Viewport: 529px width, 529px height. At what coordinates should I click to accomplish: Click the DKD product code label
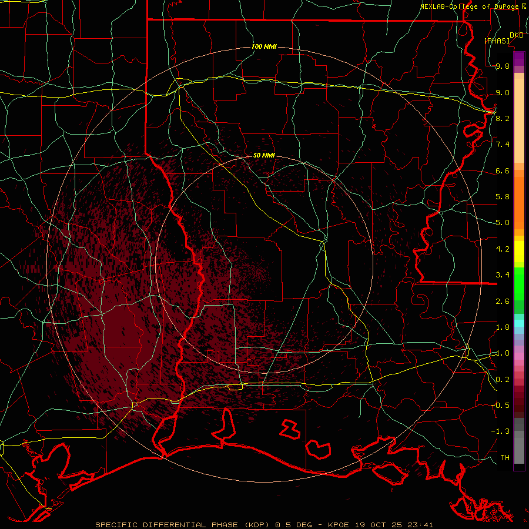click(517, 35)
